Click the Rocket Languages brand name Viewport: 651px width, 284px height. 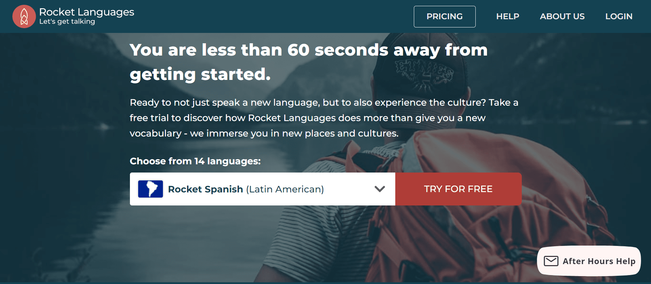point(87,12)
